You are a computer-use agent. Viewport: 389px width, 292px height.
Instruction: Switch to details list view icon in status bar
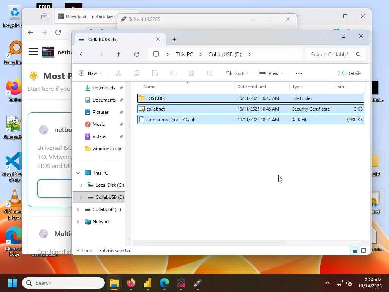[355, 251]
